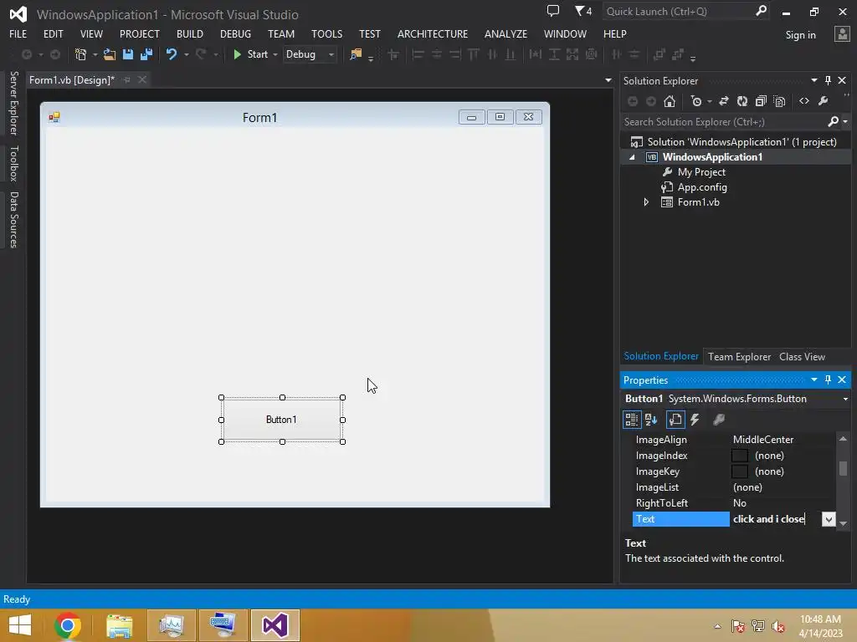The width and height of the screenshot is (857, 642).
Task: Click the View Code icon in Solution Explorer
Action: 804,101
